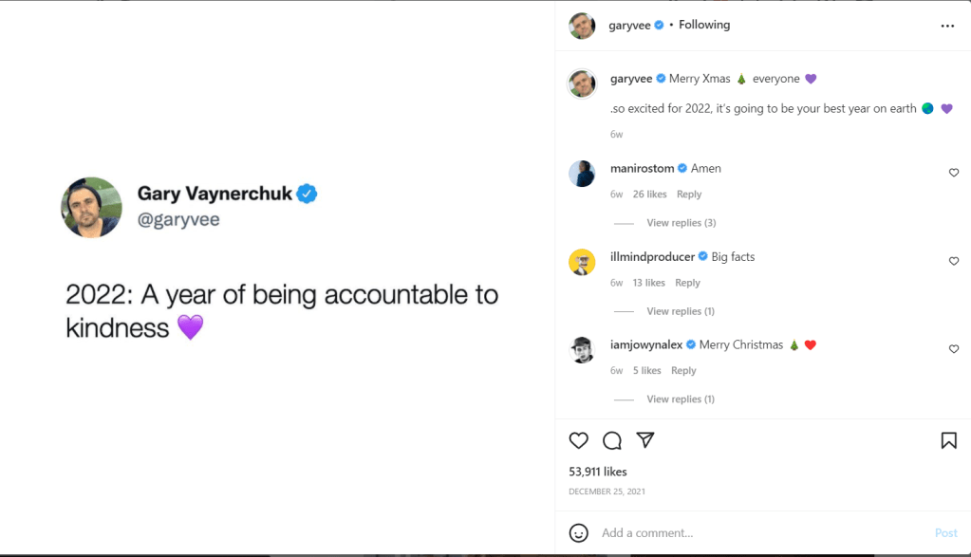Expand the 3 replies under manirostom's comment
The width and height of the screenshot is (971, 557).
pyautogui.click(x=681, y=222)
